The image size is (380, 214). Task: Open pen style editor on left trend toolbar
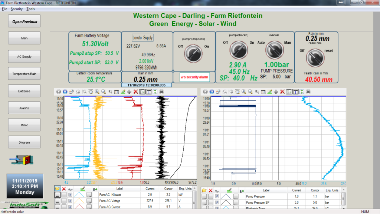coord(123,92)
